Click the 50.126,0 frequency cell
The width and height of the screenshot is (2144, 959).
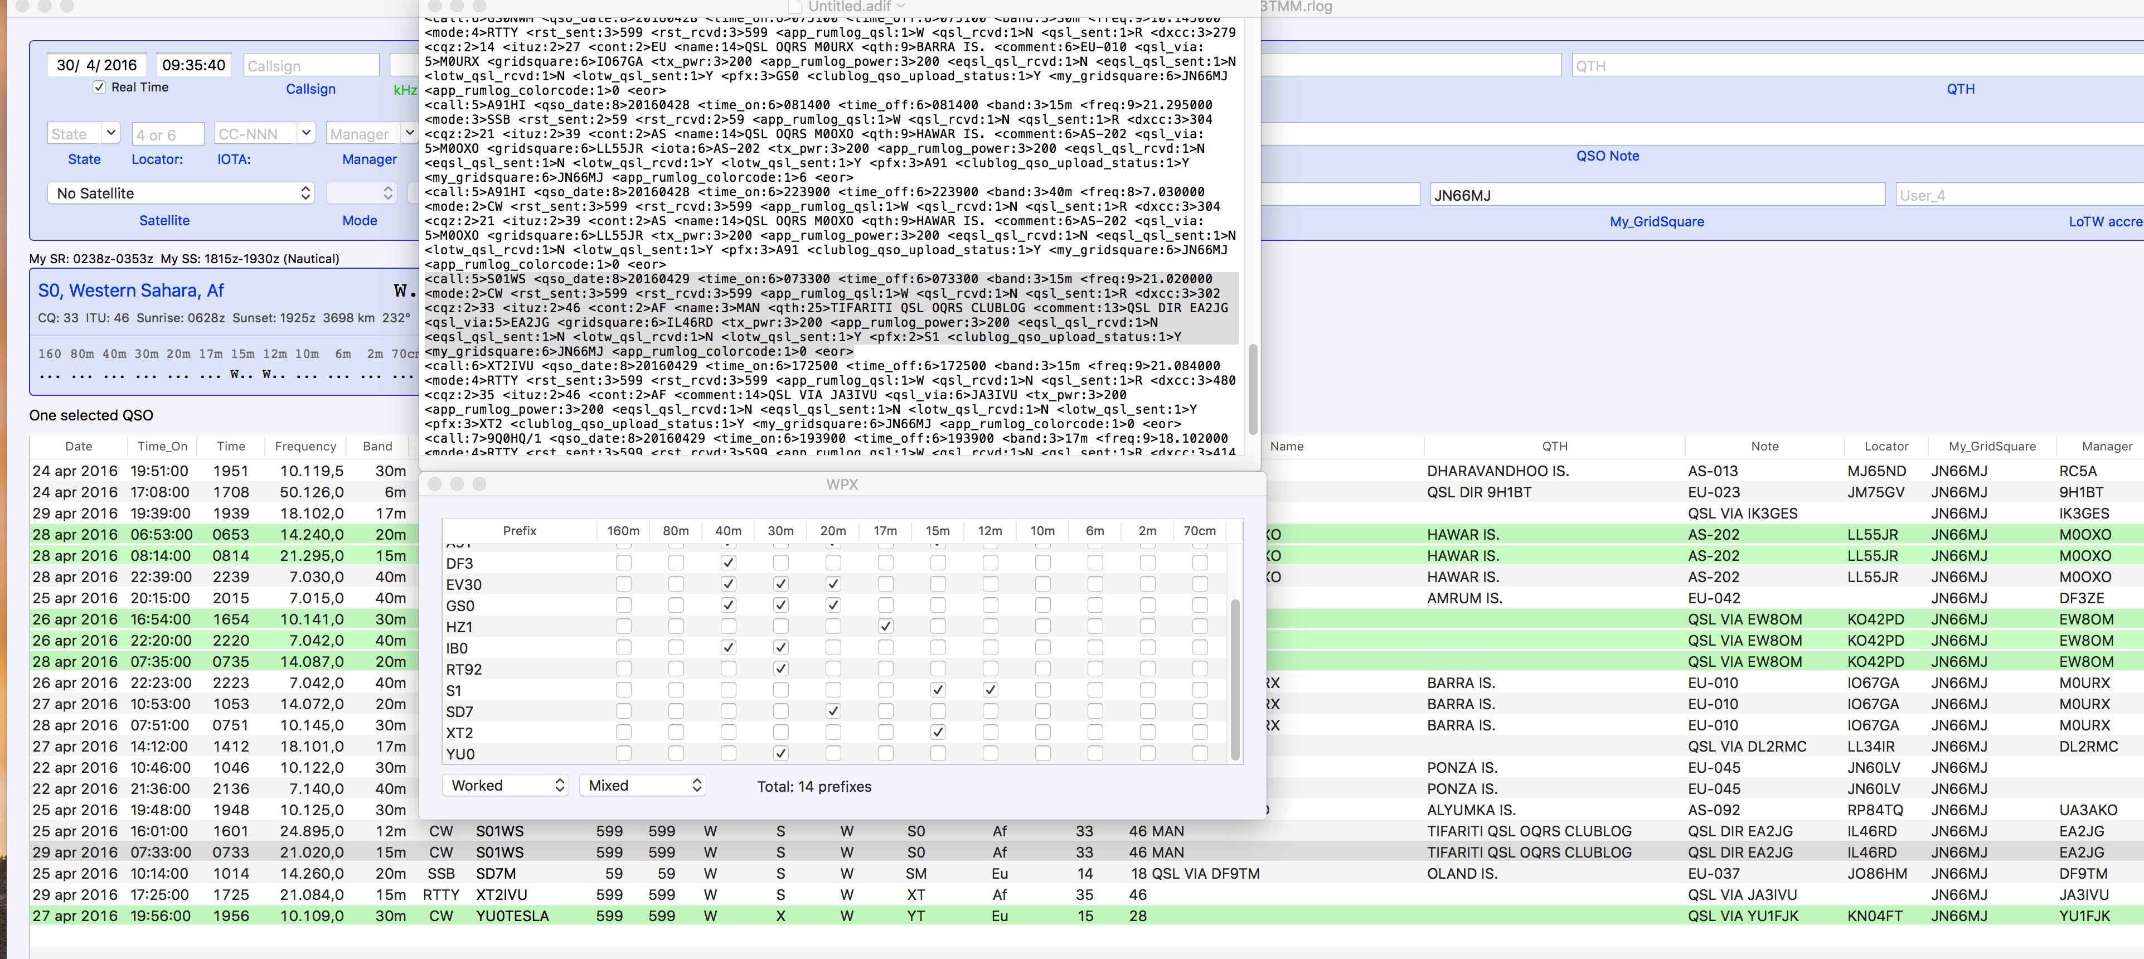pyautogui.click(x=311, y=493)
